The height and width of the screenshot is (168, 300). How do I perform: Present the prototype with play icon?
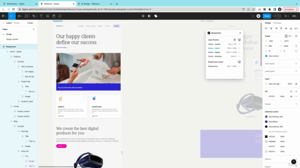pyautogui.click(x=286, y=16)
